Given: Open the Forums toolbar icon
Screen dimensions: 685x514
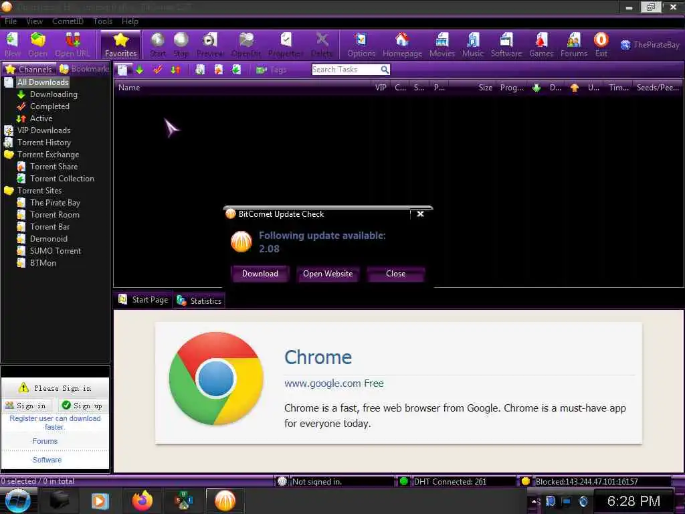Looking at the screenshot, I should 574,45.
